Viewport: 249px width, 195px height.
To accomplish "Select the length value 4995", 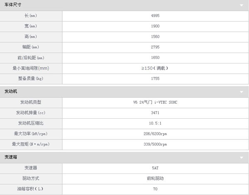I will [x=155, y=16].
